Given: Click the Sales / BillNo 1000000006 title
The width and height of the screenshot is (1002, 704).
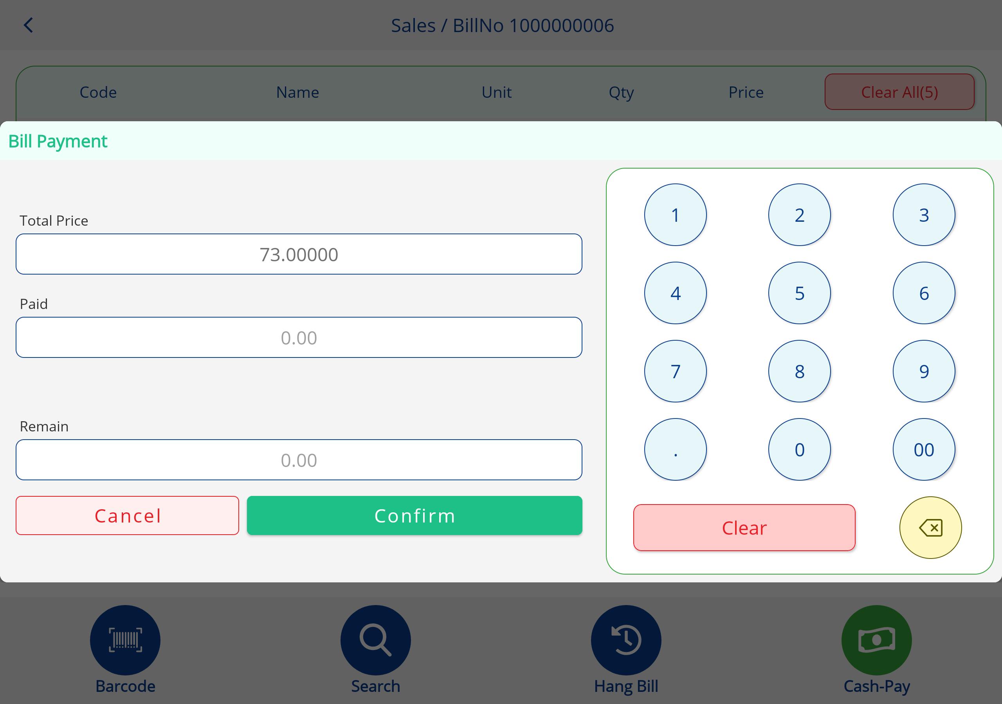Looking at the screenshot, I should (502, 25).
